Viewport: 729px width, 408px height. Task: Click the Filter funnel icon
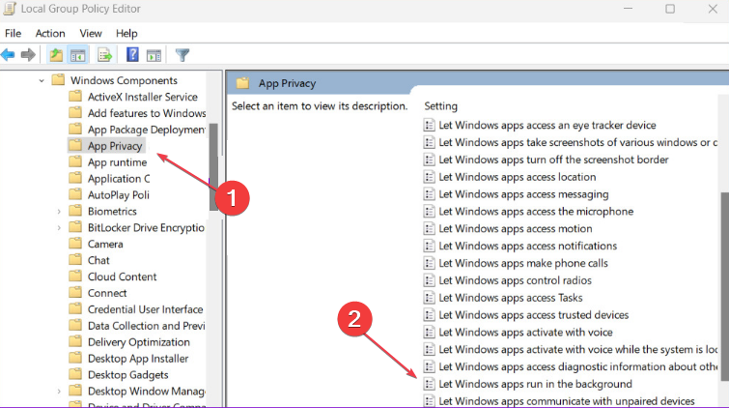tap(182, 55)
